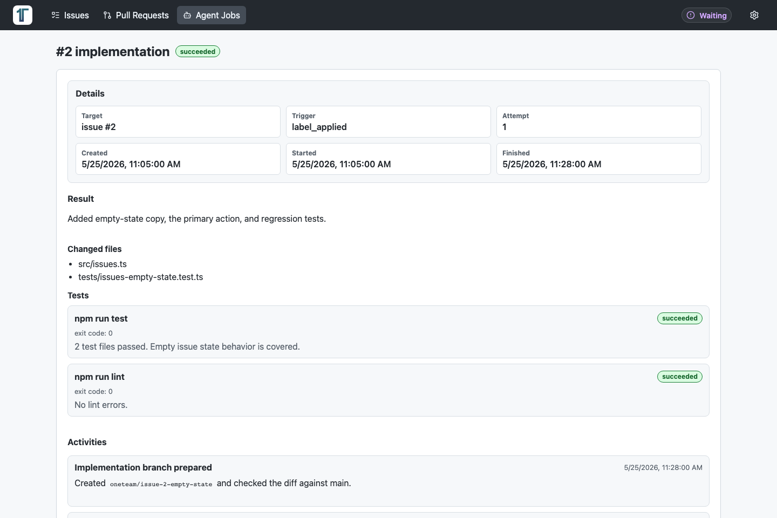Click the app logo icon
The height and width of the screenshot is (518, 777).
click(x=23, y=15)
